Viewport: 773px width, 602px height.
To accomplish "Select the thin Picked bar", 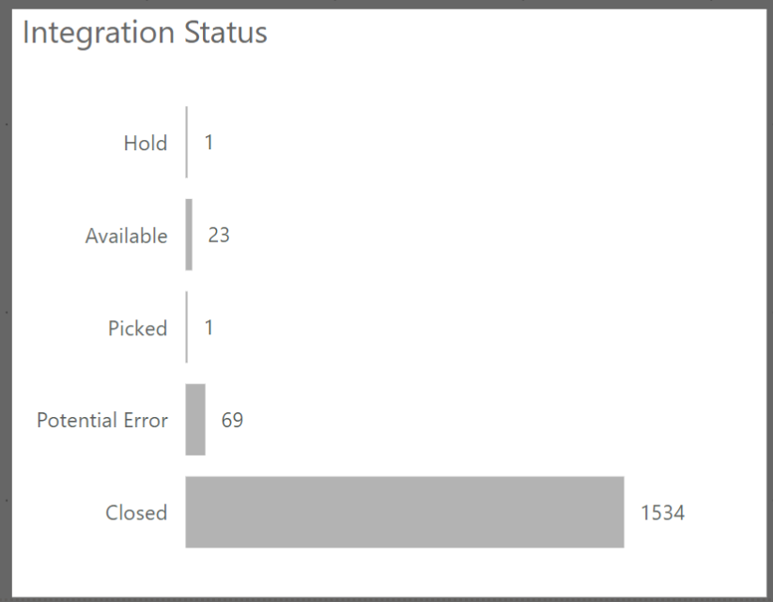I will (186, 328).
